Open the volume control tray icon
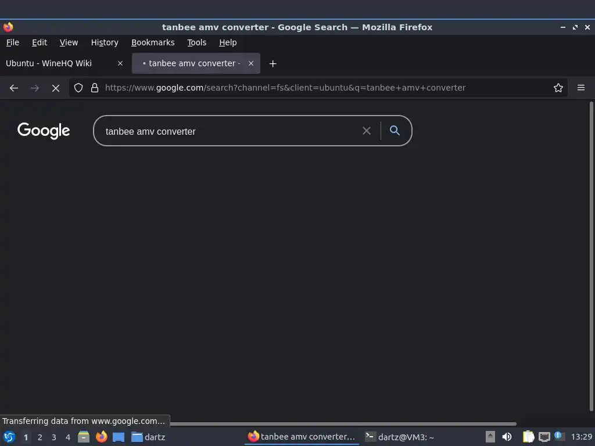The image size is (595, 446). 507,437
